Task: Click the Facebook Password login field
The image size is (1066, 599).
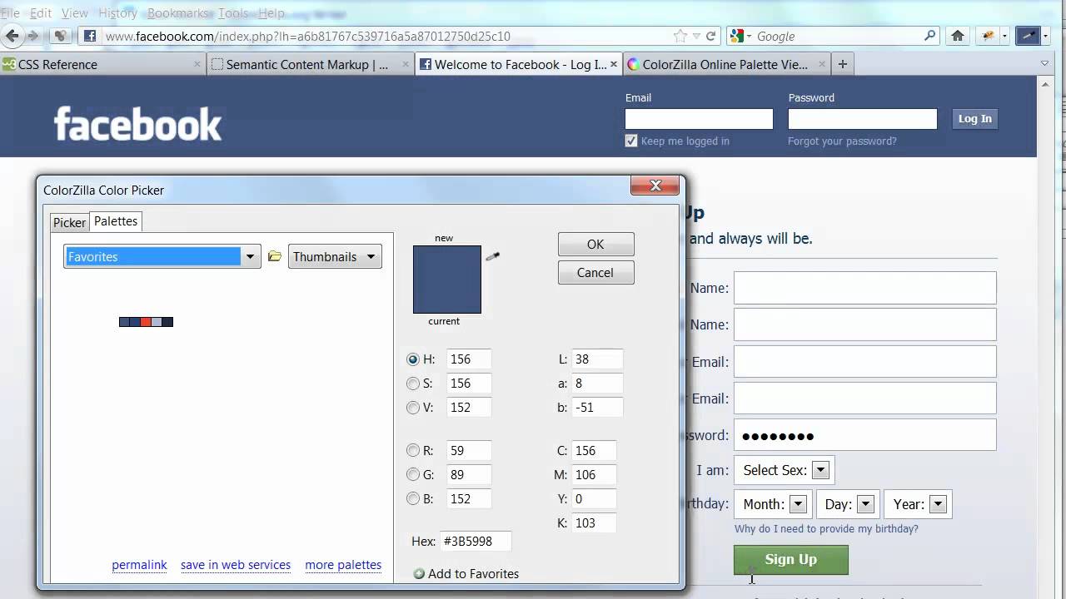Action: click(x=862, y=119)
